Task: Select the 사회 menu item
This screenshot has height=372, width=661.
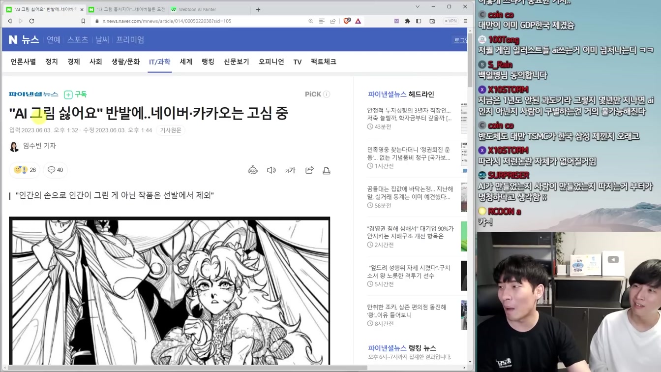Action: [96, 62]
